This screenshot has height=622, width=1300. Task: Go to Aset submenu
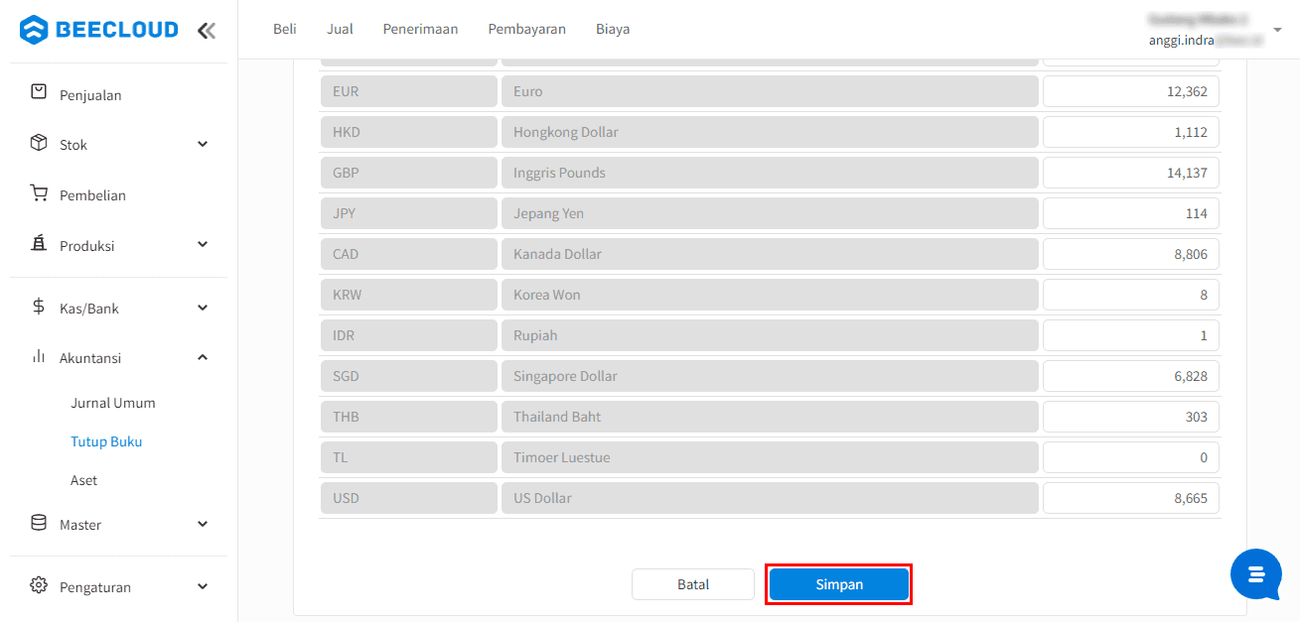coord(84,480)
